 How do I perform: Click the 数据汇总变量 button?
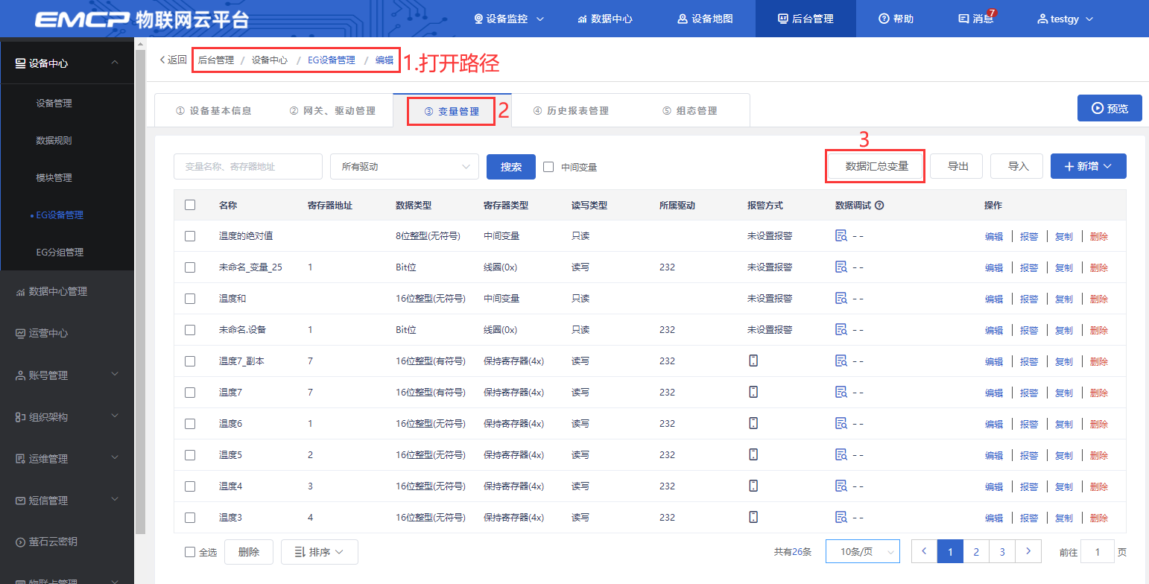tap(876, 166)
